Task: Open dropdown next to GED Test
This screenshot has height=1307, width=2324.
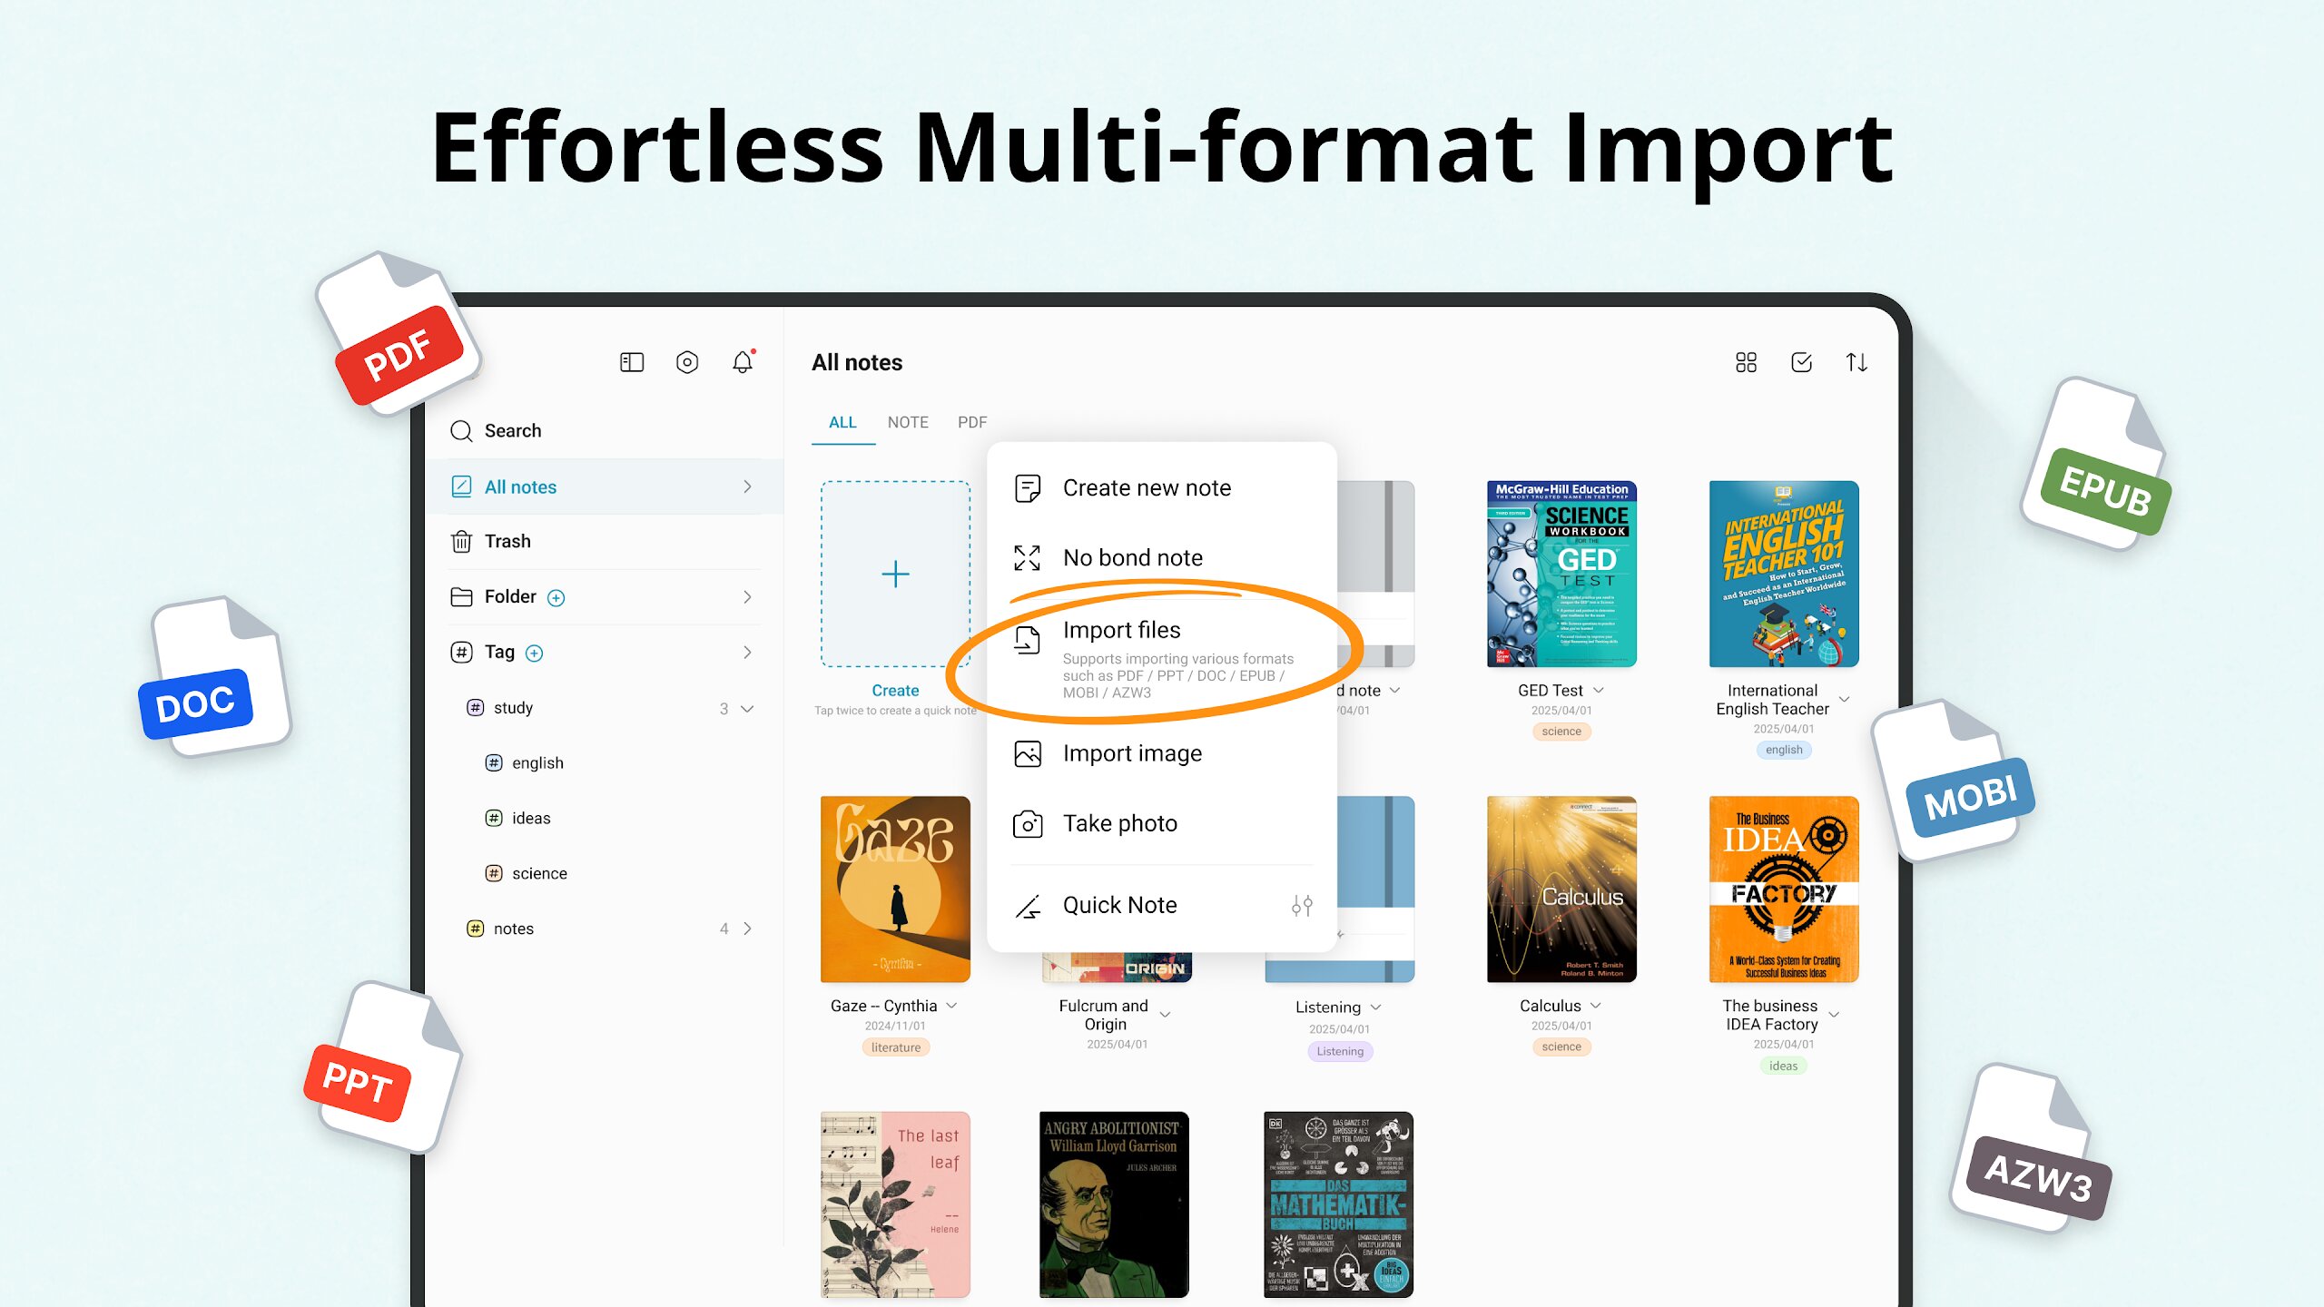Action: tap(1599, 691)
